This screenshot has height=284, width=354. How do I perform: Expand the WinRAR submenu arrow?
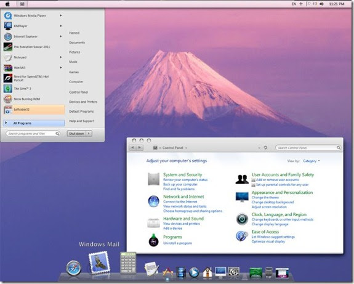[61, 67]
